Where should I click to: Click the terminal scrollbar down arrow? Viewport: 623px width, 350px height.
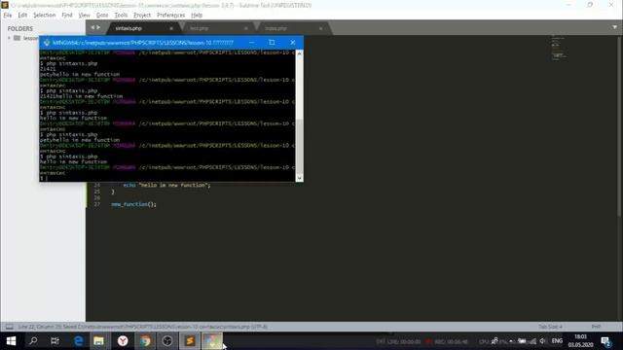click(300, 178)
